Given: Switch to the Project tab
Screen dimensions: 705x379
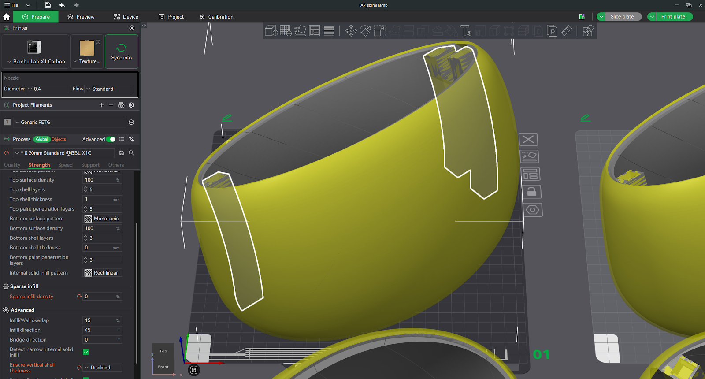Looking at the screenshot, I should point(171,17).
